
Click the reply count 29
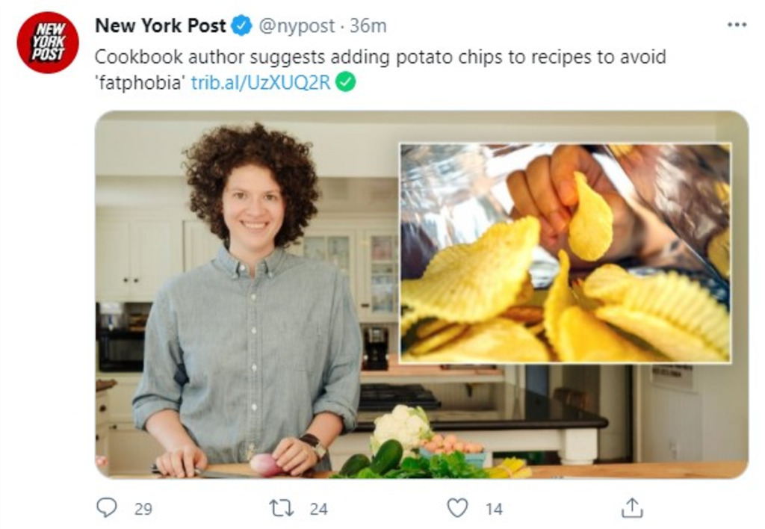pyautogui.click(x=143, y=509)
